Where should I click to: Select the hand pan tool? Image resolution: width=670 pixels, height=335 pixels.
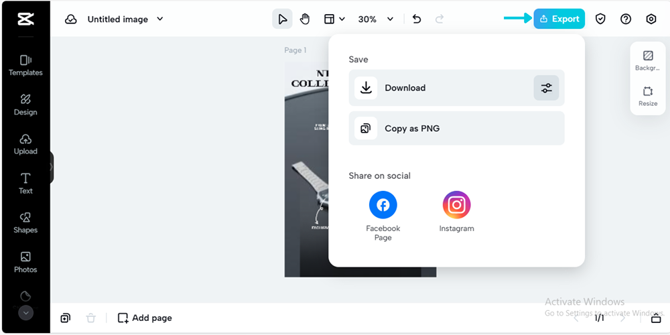pos(305,19)
